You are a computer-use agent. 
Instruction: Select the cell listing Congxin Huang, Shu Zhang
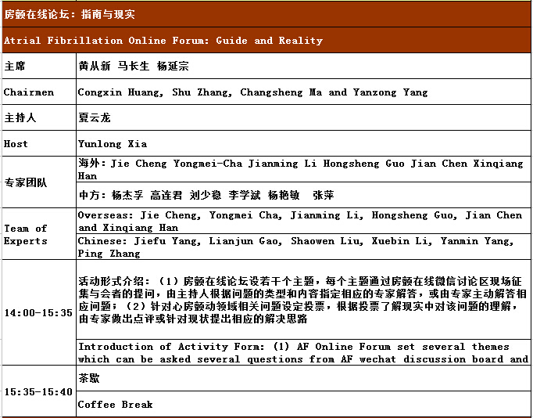pos(303,92)
